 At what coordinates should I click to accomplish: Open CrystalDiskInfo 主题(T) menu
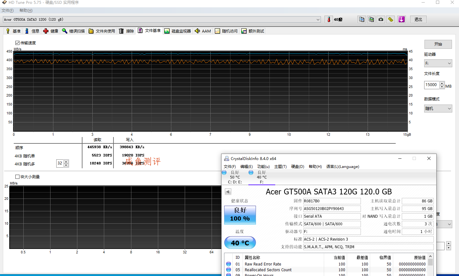point(280,167)
